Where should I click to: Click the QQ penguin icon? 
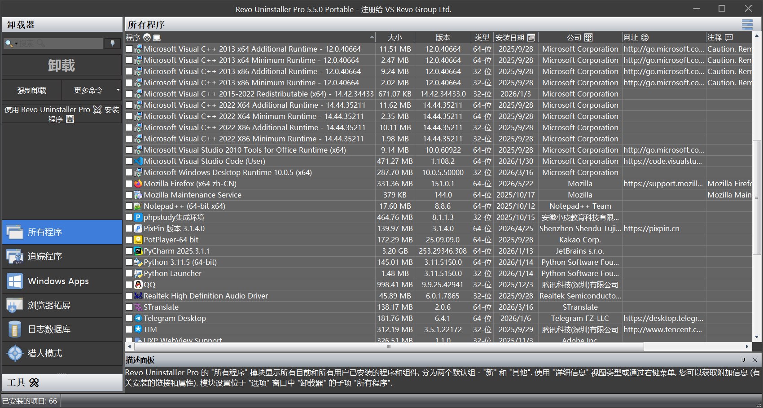click(x=138, y=285)
